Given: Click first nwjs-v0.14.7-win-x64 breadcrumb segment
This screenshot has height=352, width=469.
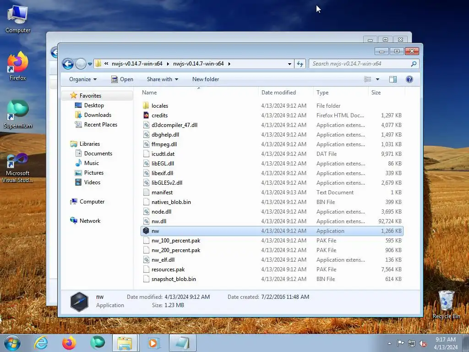Looking at the screenshot, I should (x=137, y=64).
